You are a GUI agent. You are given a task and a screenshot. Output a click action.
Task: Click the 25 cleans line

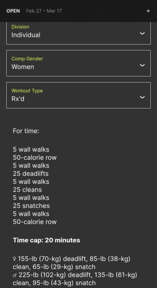pyautogui.click(x=27, y=190)
